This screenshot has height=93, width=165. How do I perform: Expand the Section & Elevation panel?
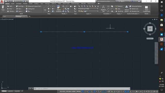click(133, 14)
